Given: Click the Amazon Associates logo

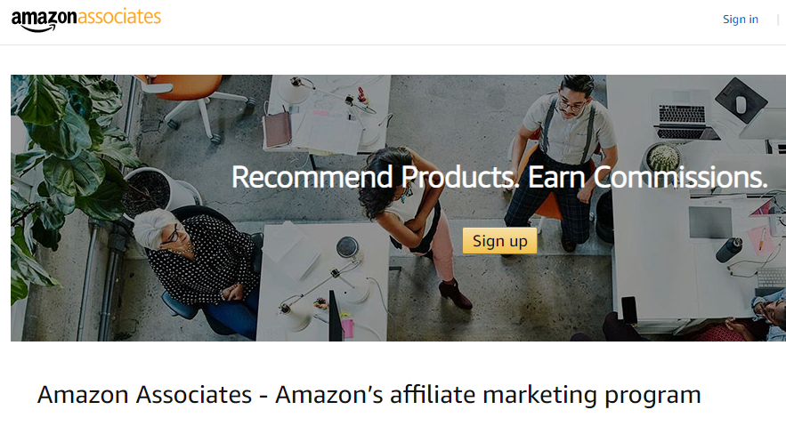Looking at the screenshot, I should click(85, 20).
